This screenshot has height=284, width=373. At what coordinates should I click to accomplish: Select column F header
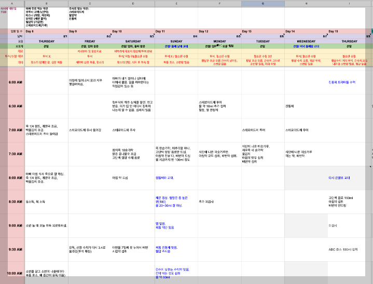[219, 4]
